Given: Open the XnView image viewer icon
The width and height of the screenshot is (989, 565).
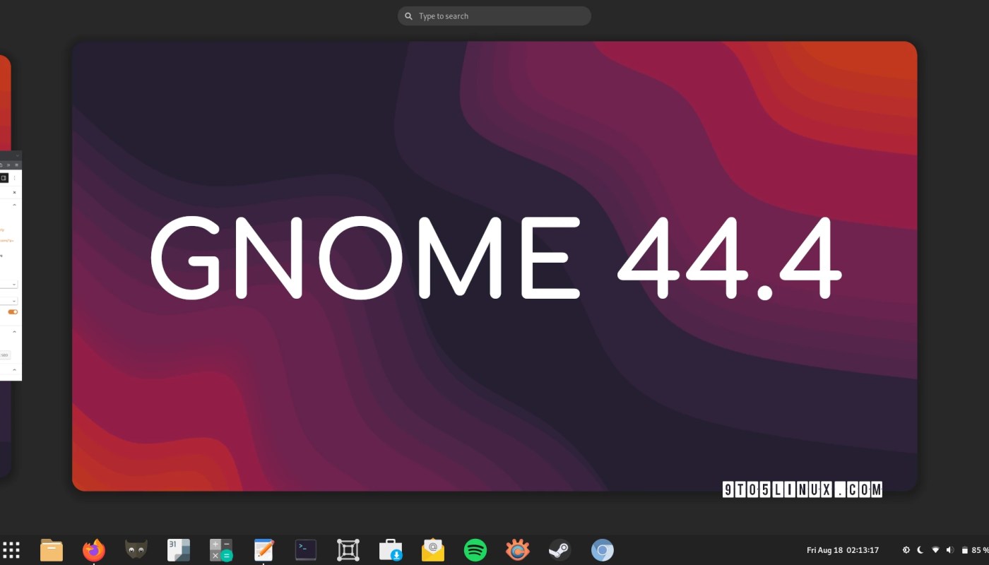Looking at the screenshot, I should point(518,550).
